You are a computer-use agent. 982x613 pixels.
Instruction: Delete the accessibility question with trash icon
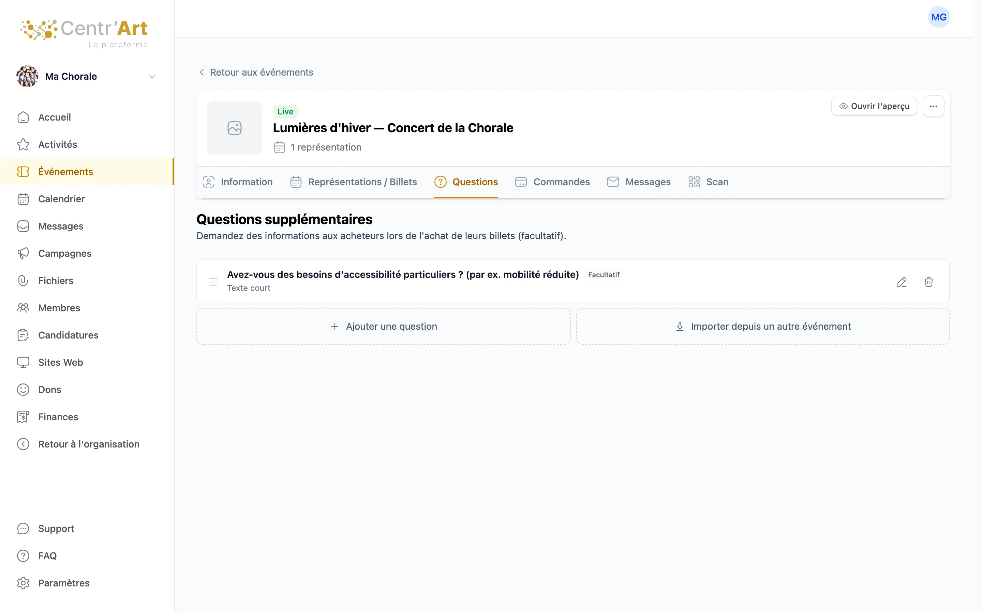coord(928,282)
